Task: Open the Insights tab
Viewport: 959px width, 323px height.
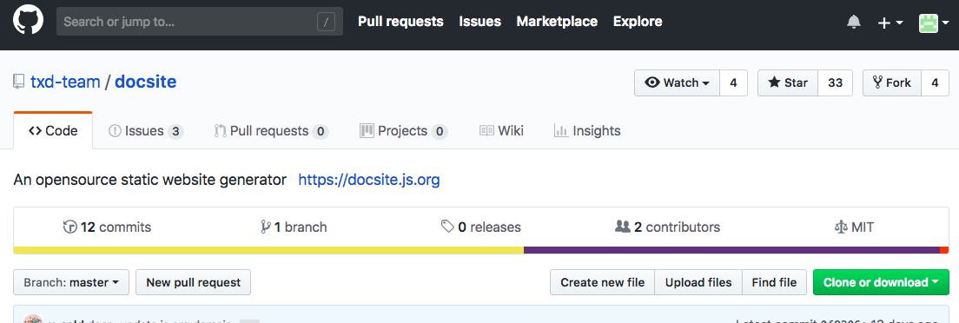Action: pyautogui.click(x=587, y=131)
